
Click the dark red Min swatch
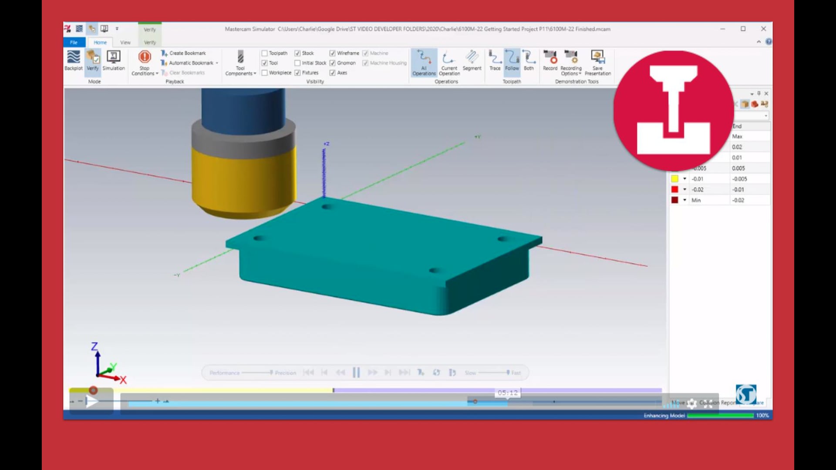click(x=674, y=200)
